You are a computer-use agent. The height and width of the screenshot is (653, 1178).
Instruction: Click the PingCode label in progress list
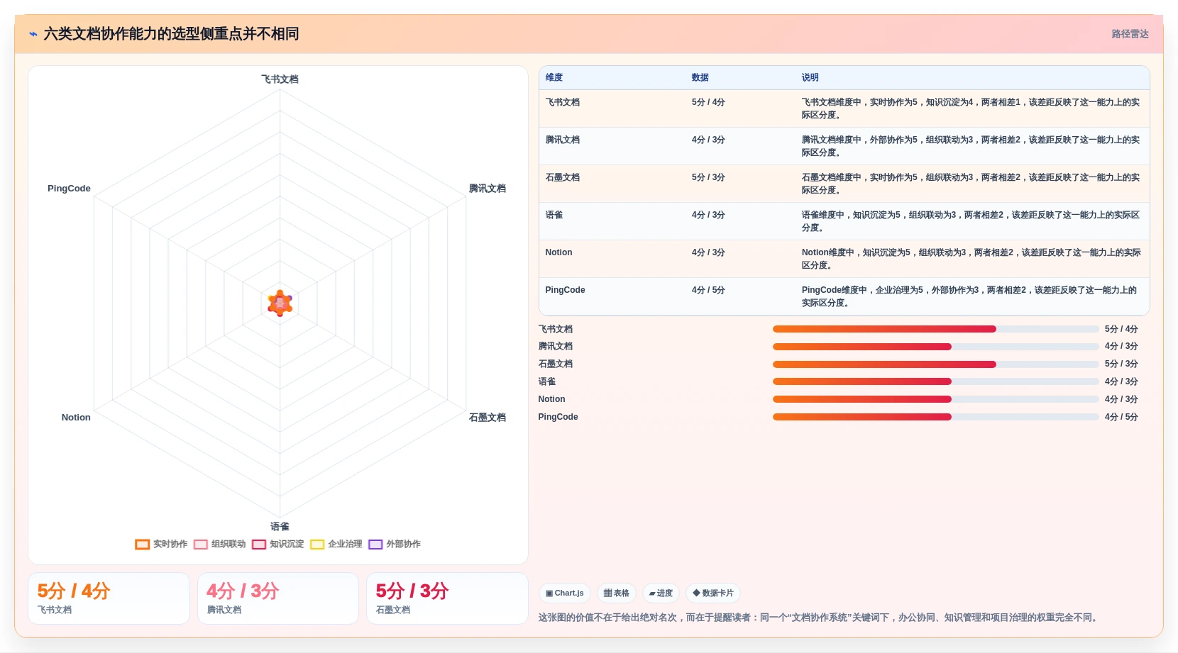coord(558,417)
